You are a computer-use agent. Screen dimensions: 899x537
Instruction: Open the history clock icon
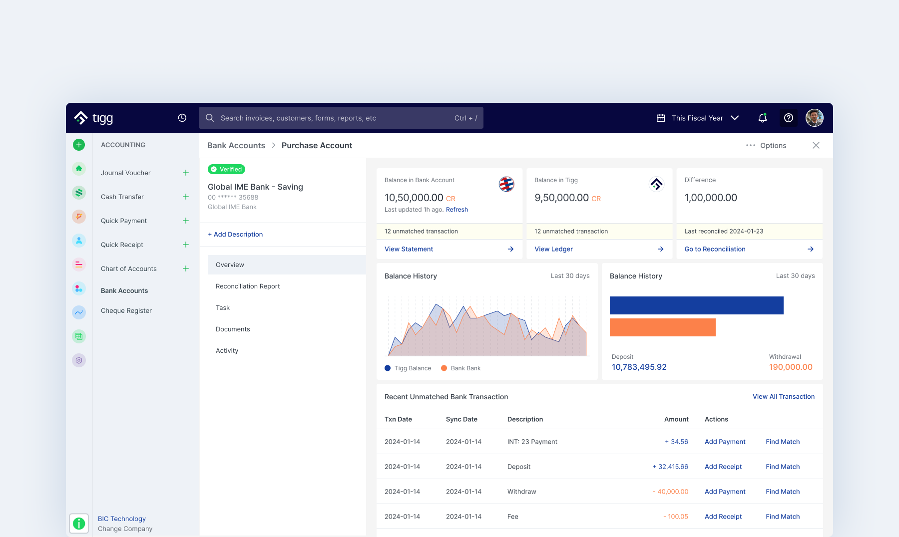[182, 118]
